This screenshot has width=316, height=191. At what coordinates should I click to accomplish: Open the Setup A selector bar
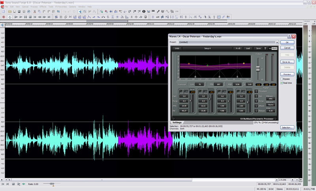(207, 48)
